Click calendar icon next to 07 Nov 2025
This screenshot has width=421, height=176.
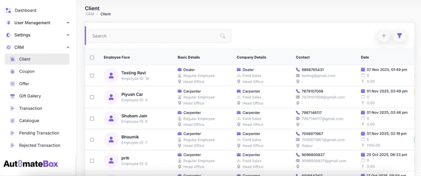click(363, 70)
